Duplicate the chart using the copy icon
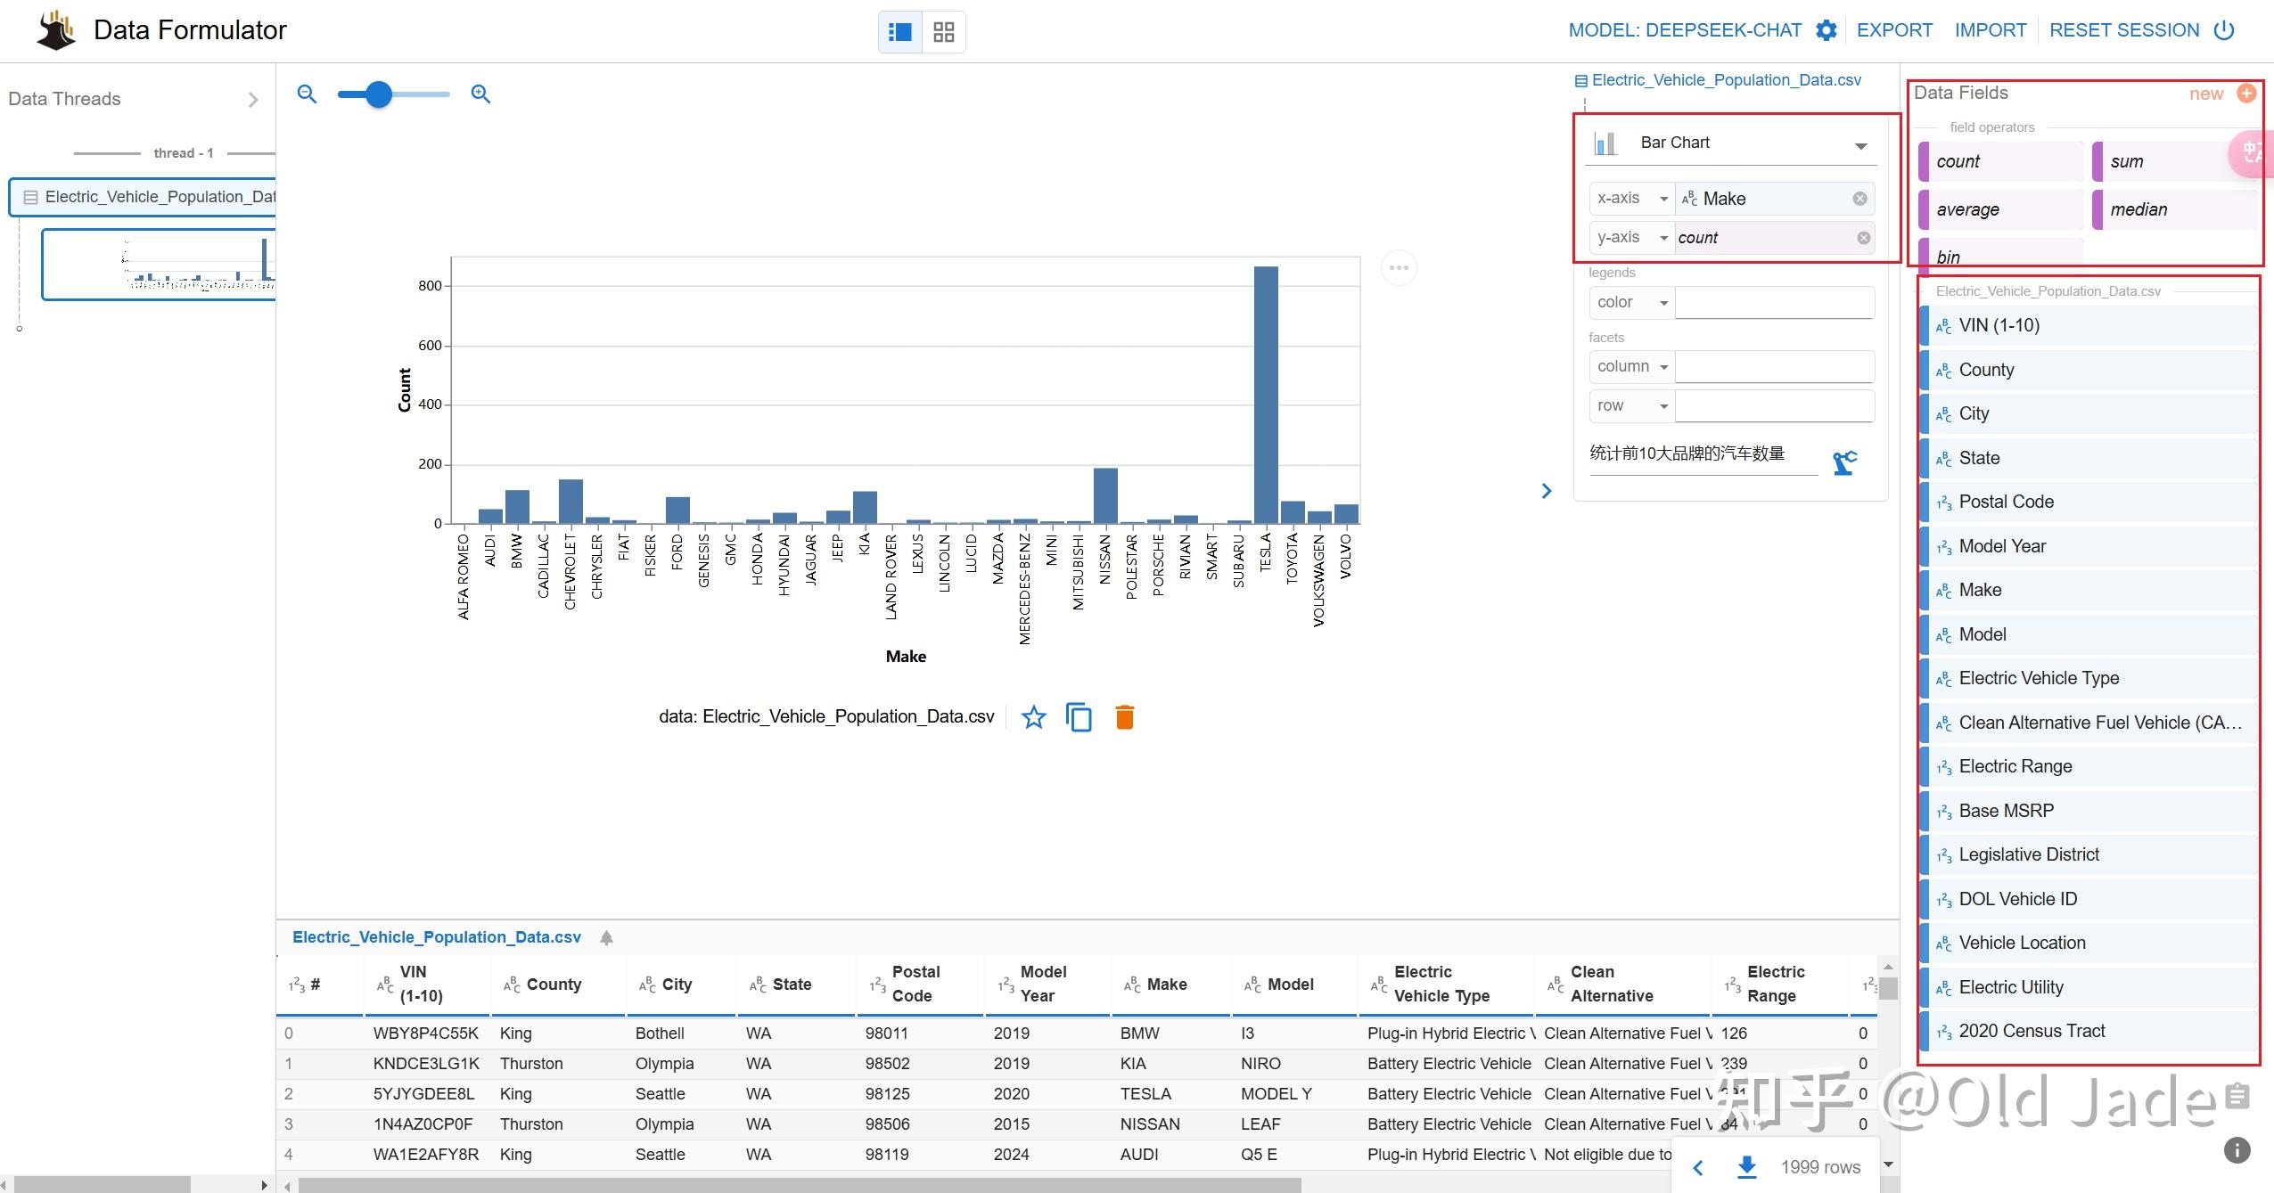 point(1078,716)
